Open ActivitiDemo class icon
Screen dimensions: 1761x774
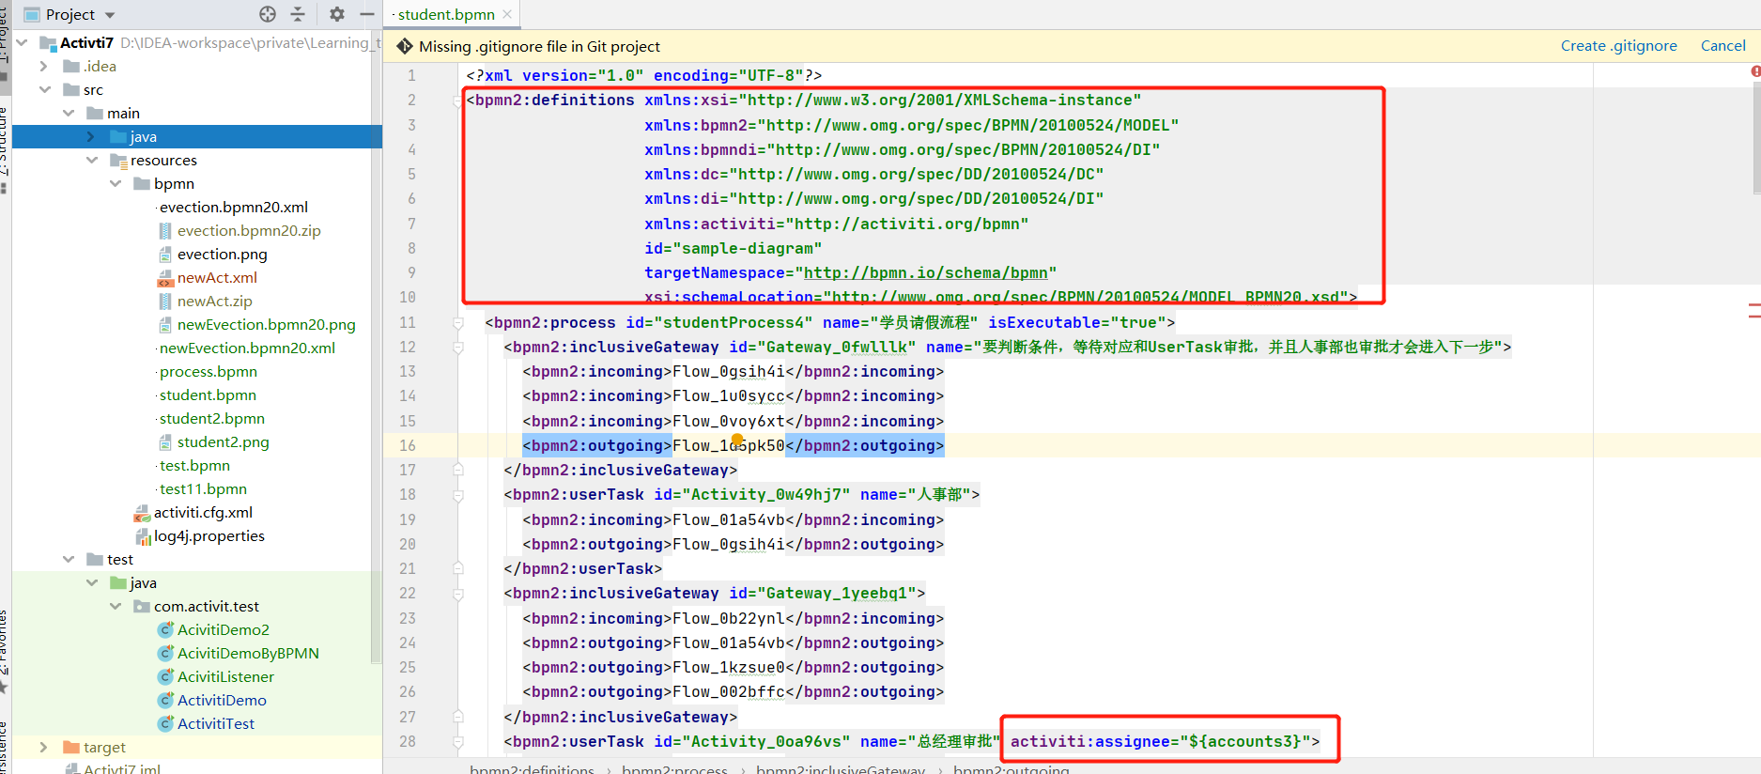pos(165,700)
